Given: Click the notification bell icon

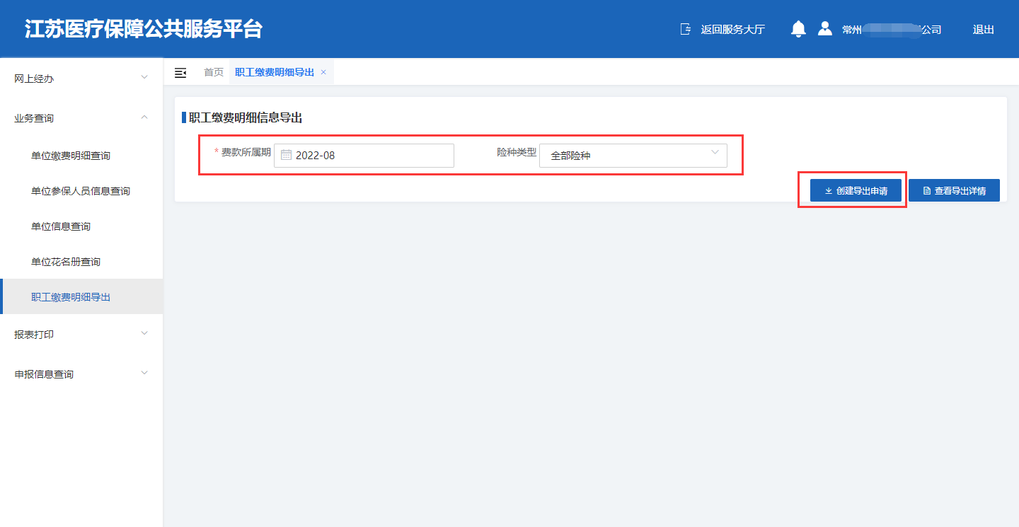Looking at the screenshot, I should [798, 29].
